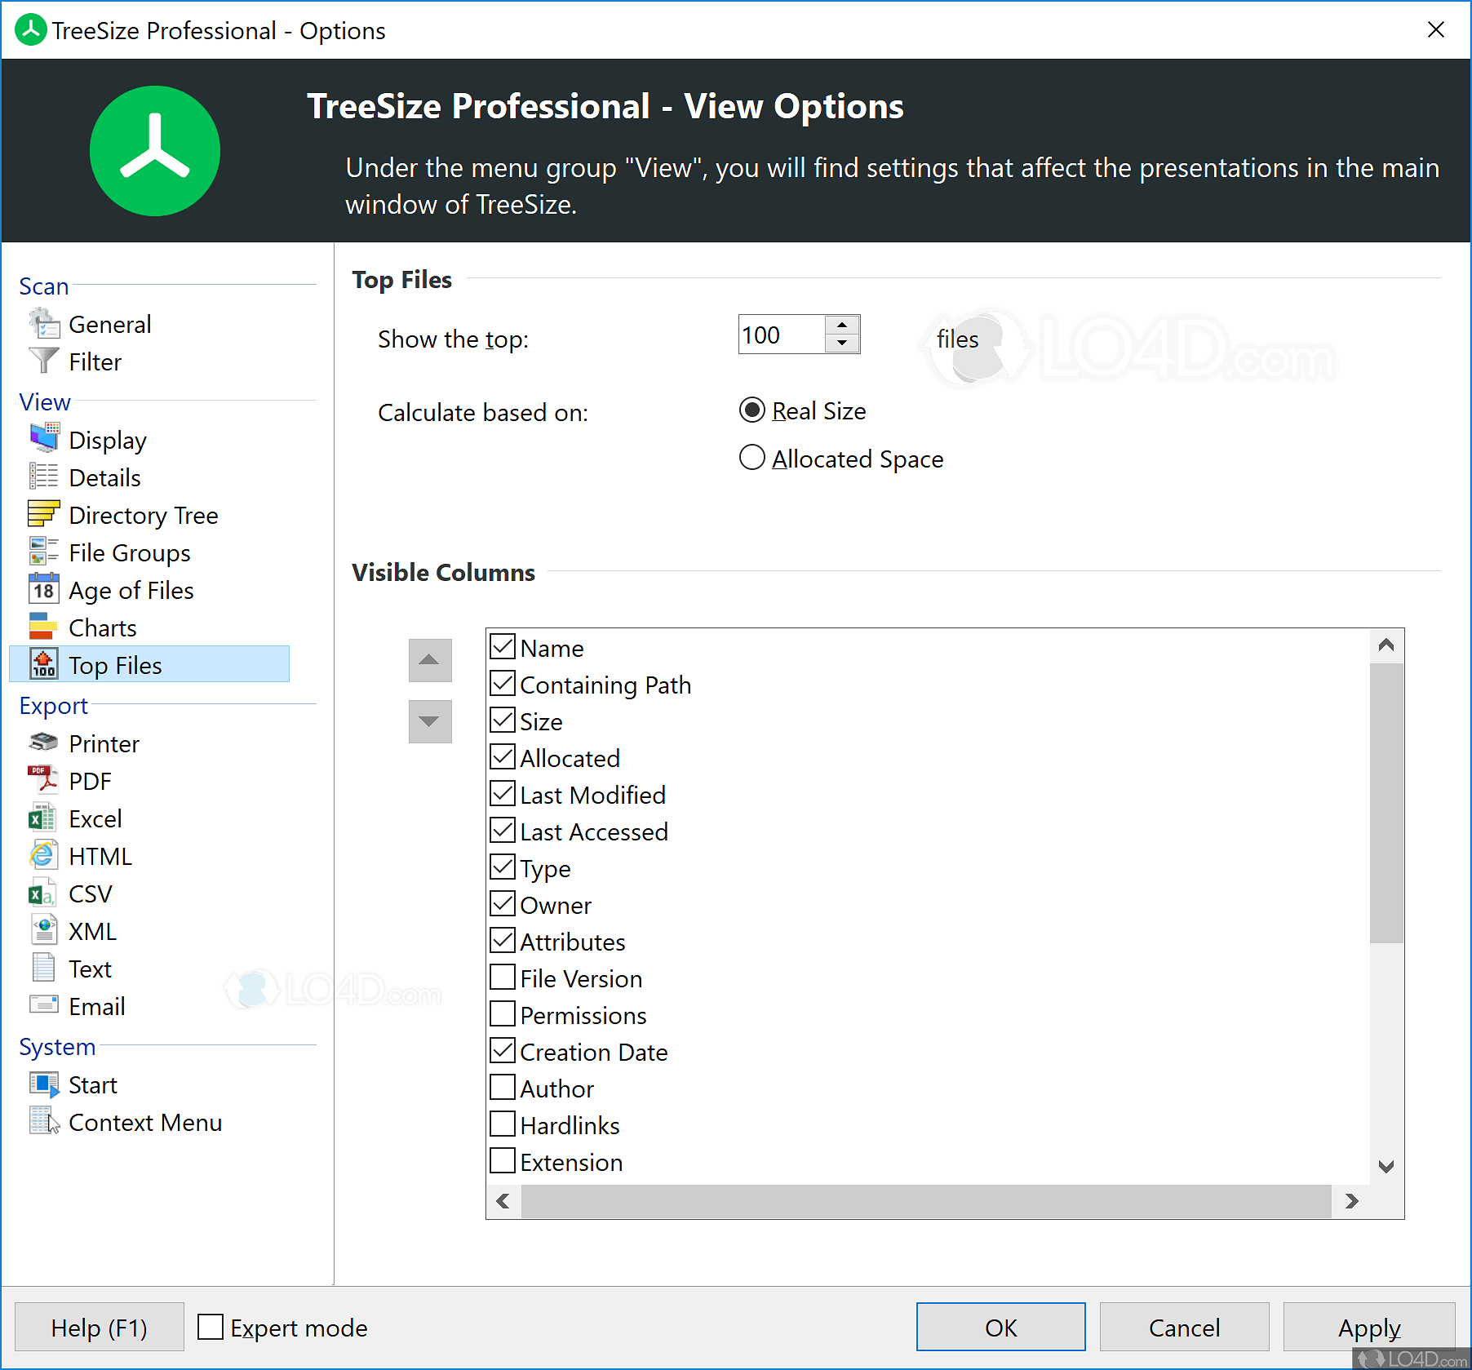Viewport: 1472px width, 1370px height.
Task: Enable the File Version column
Action: coord(502,977)
